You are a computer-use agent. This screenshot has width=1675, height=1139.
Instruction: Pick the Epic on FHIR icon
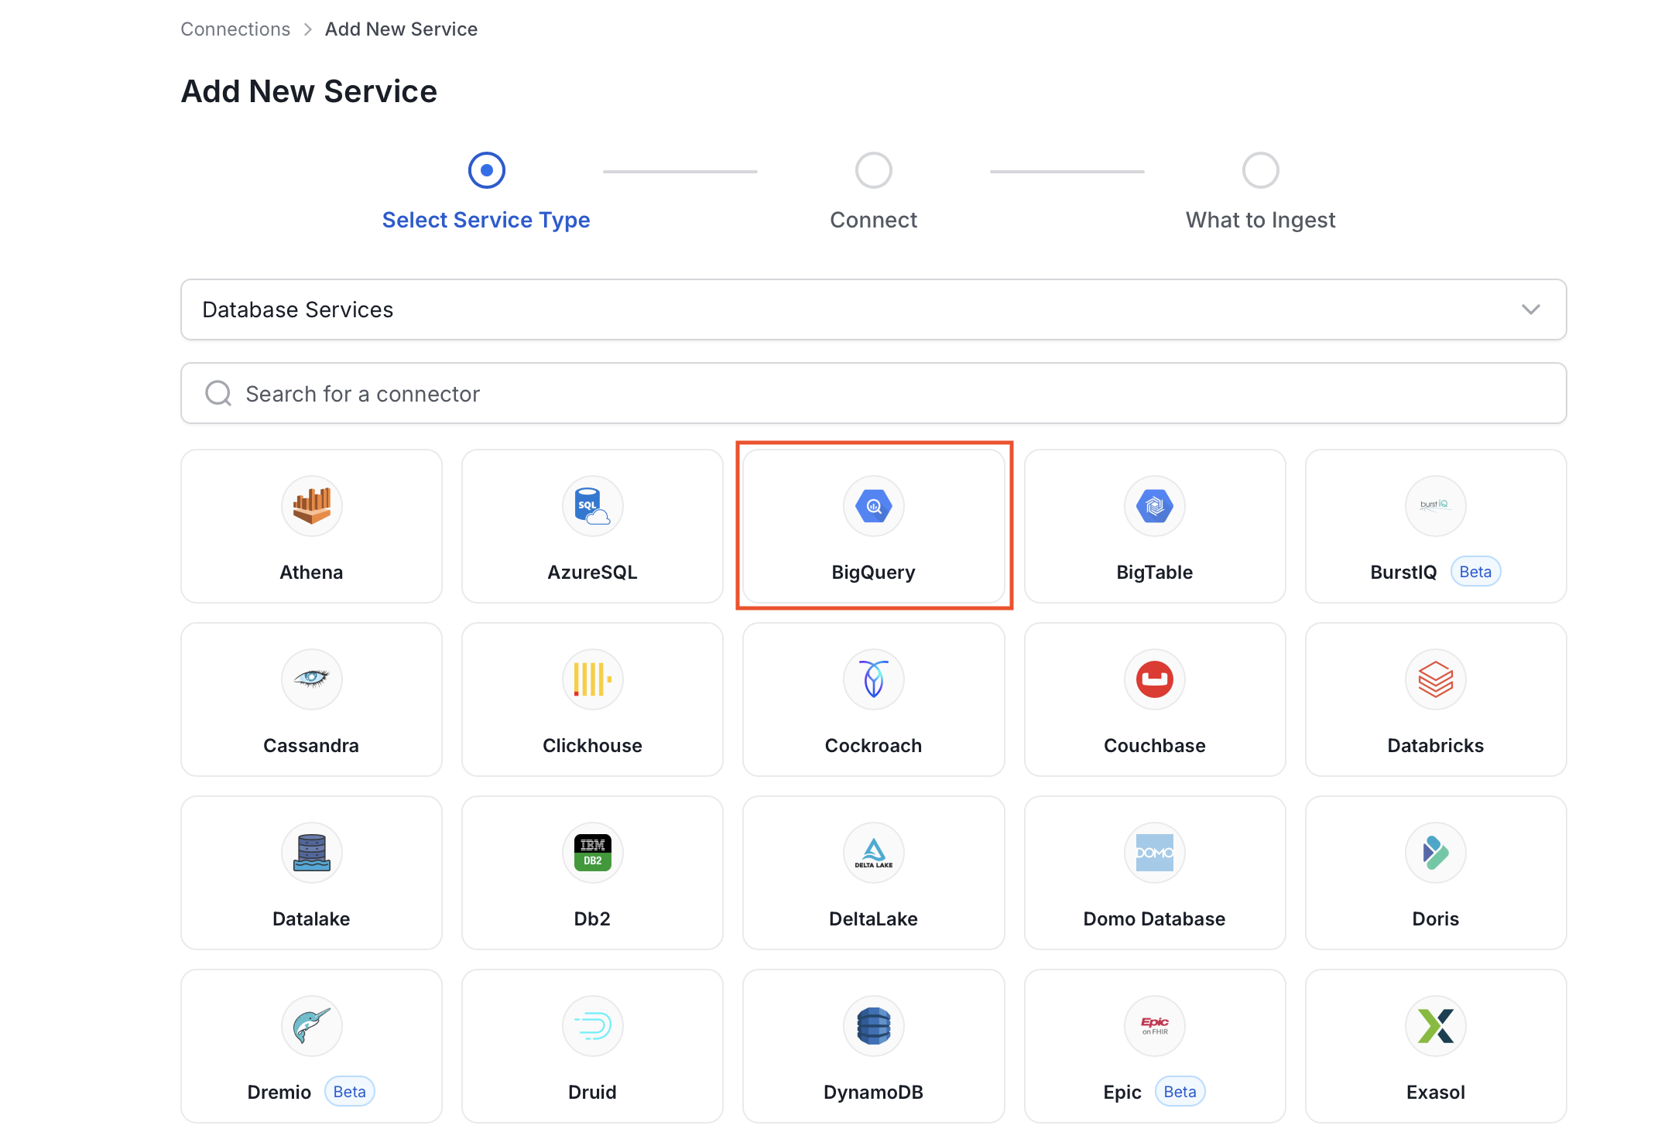click(x=1155, y=1026)
